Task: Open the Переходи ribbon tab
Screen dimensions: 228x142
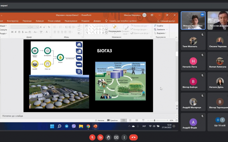Action: [x=27, y=21]
